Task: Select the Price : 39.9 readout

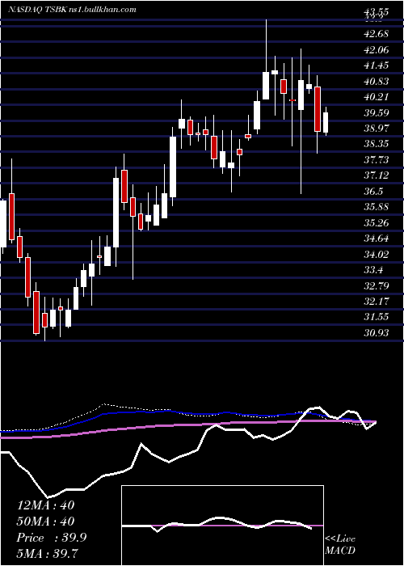Action: tap(52, 538)
